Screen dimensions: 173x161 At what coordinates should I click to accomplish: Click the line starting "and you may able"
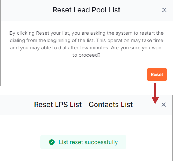(x=86, y=48)
